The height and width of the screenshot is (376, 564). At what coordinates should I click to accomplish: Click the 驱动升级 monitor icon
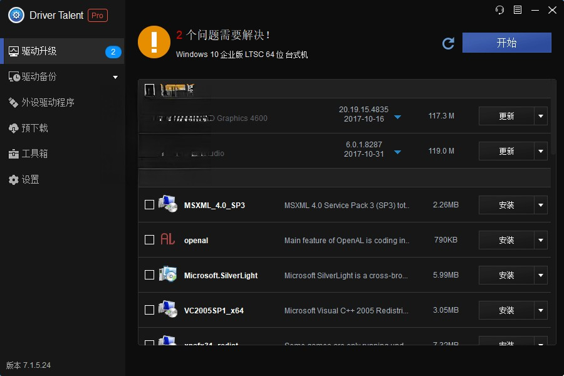coord(13,51)
